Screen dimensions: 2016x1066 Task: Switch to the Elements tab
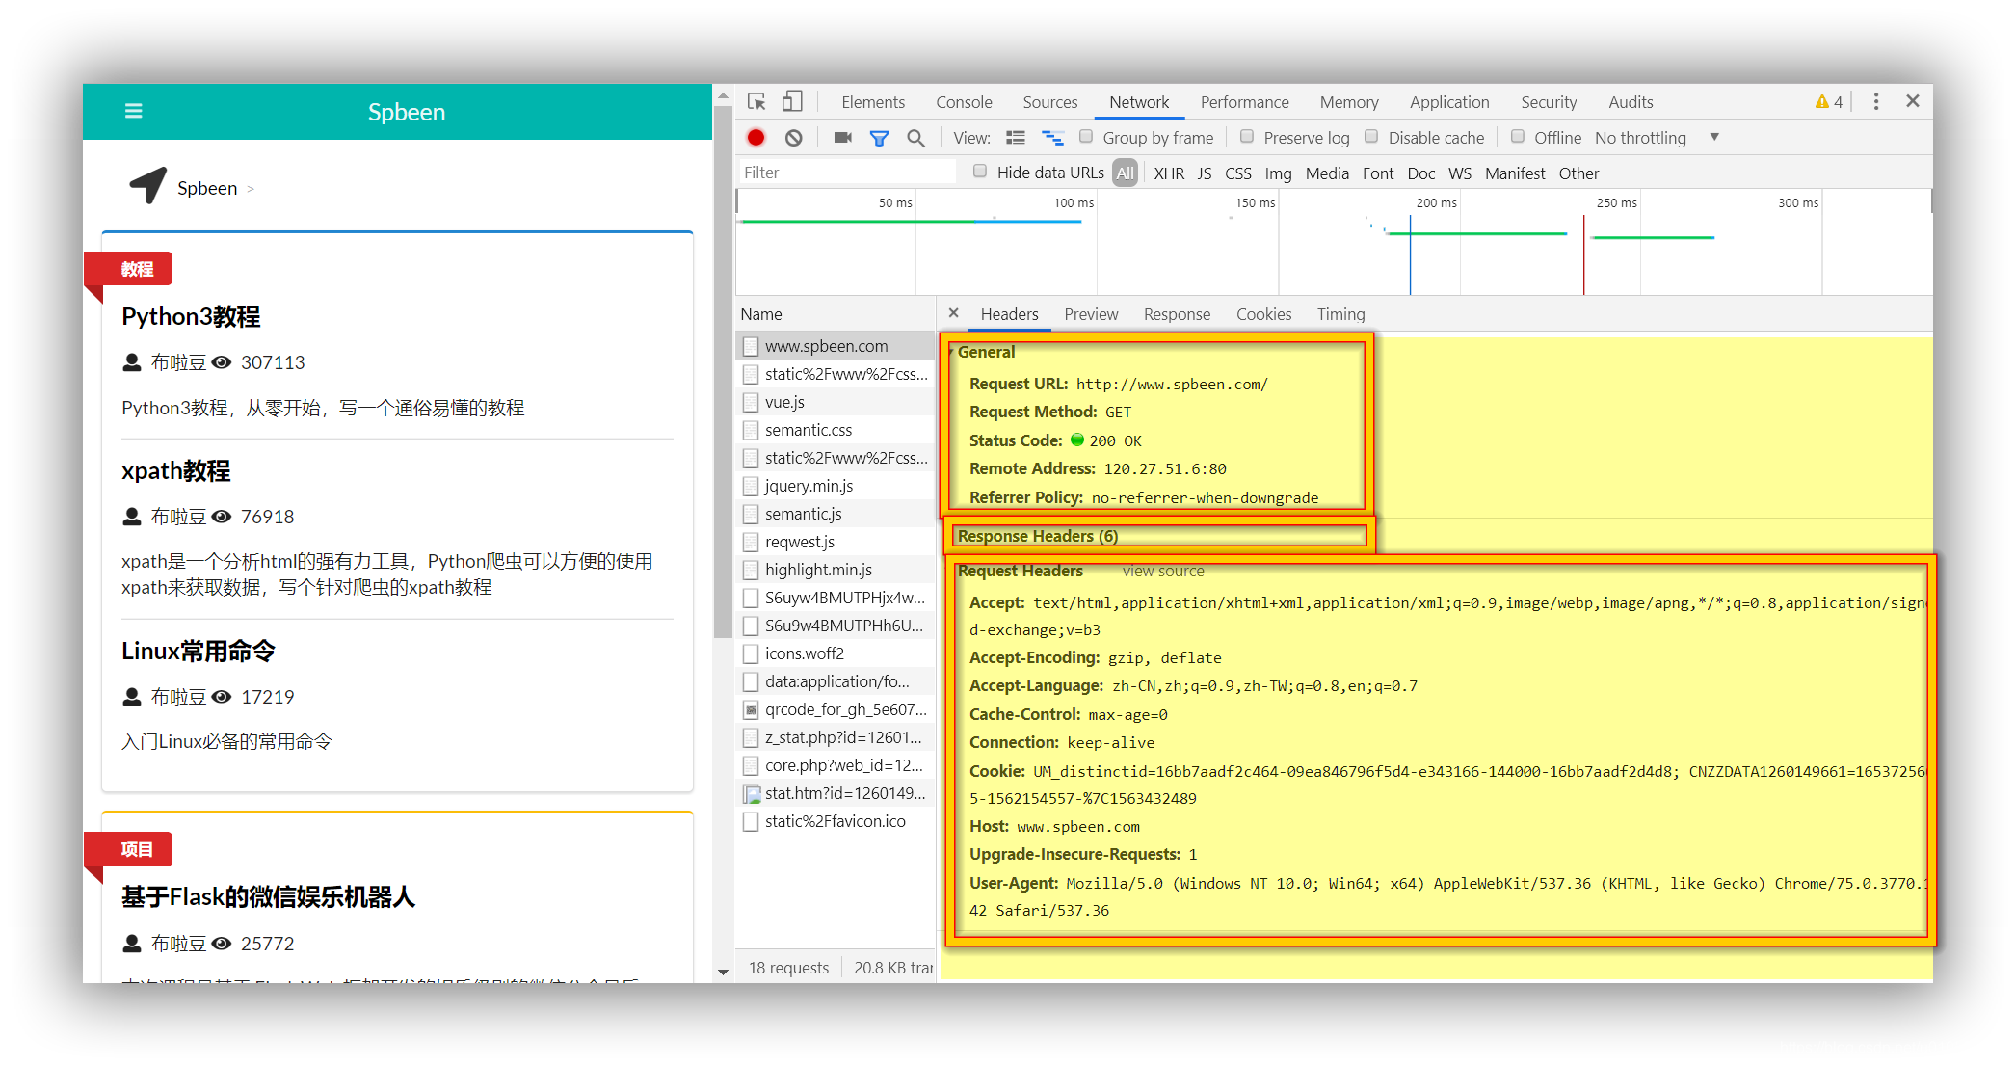click(x=873, y=102)
